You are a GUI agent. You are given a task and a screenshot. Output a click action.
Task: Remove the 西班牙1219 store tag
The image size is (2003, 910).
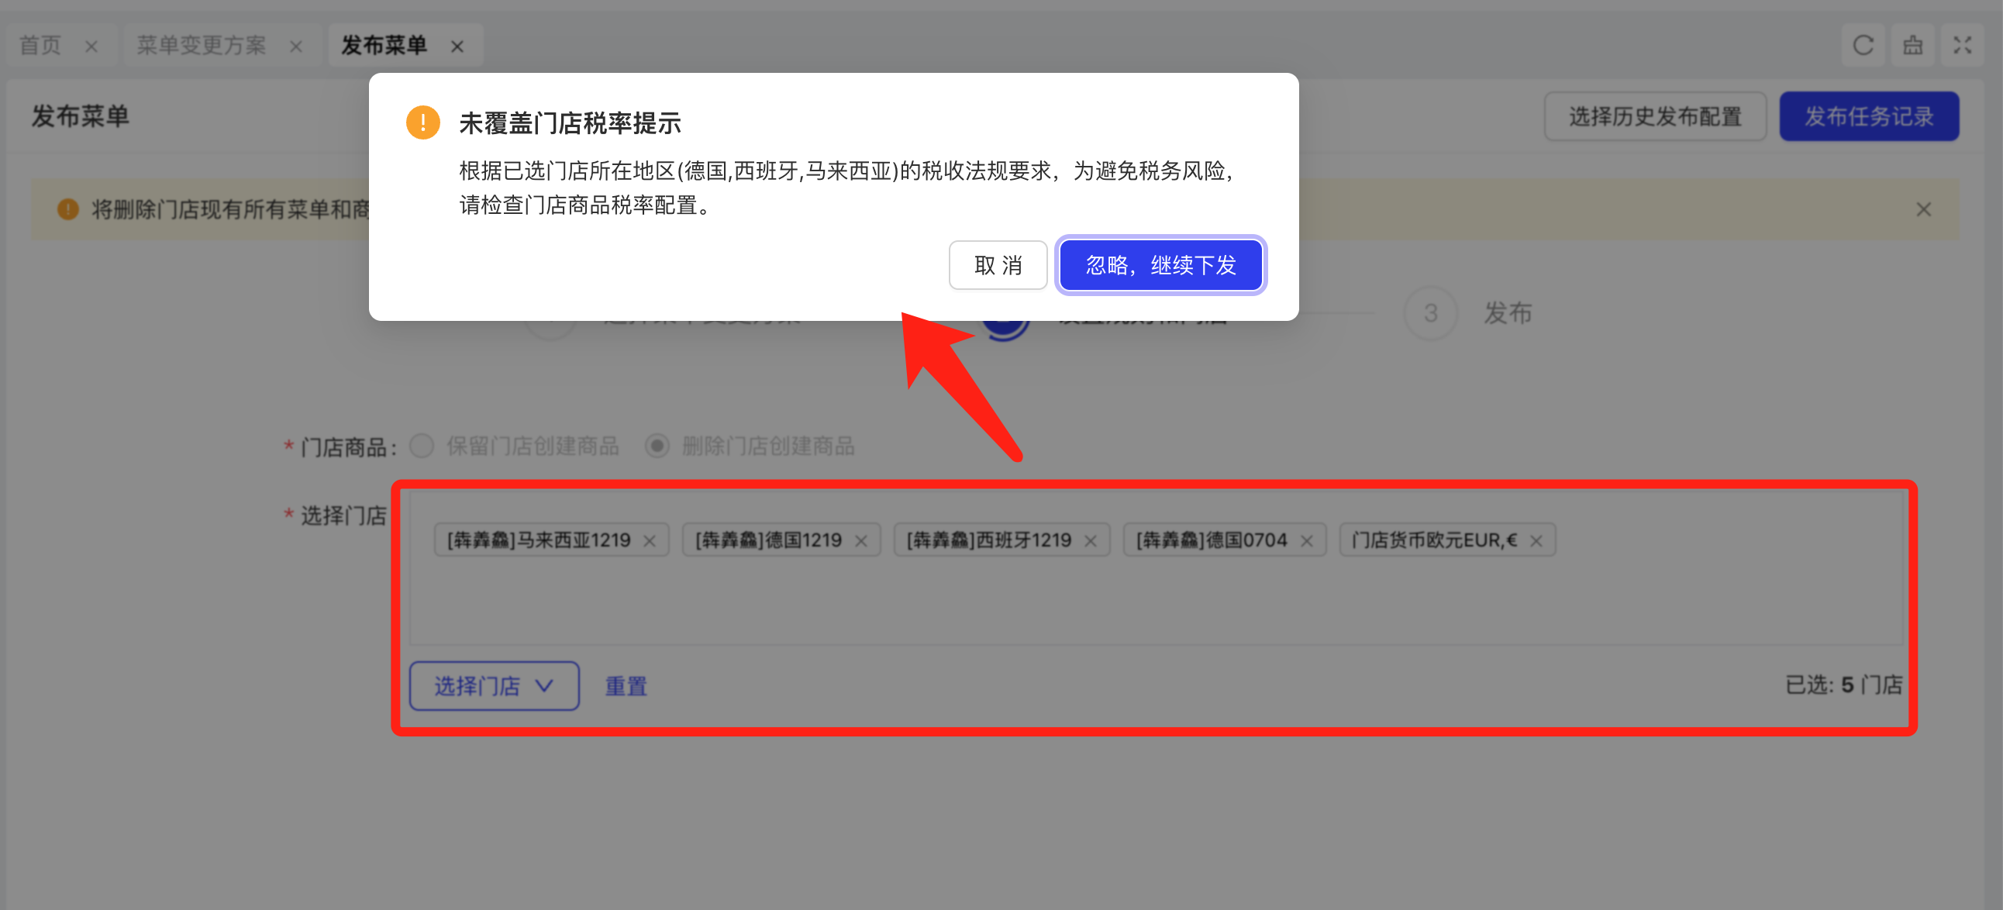pyautogui.click(x=1090, y=541)
